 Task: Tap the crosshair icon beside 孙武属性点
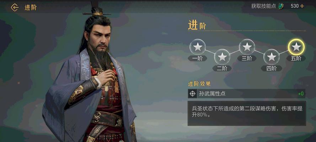pos(193,94)
